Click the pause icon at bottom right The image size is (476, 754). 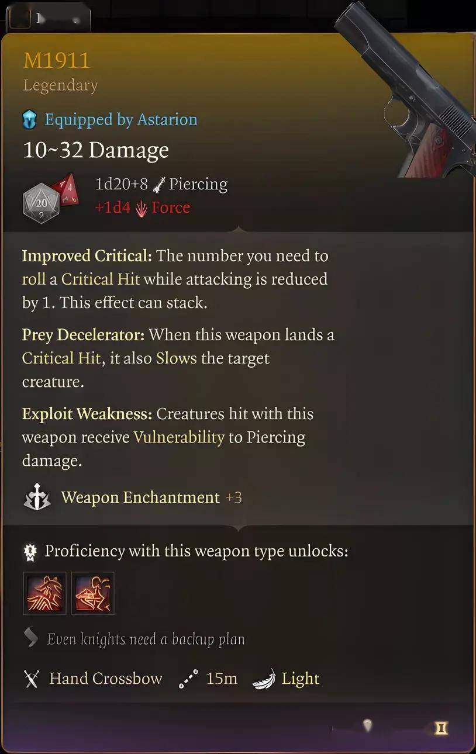pos(442,728)
